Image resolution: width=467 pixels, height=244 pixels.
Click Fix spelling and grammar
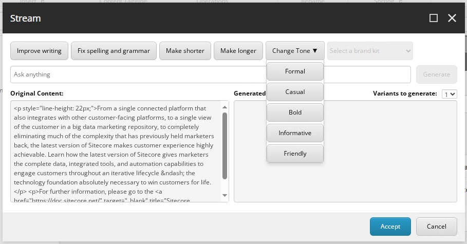click(114, 51)
